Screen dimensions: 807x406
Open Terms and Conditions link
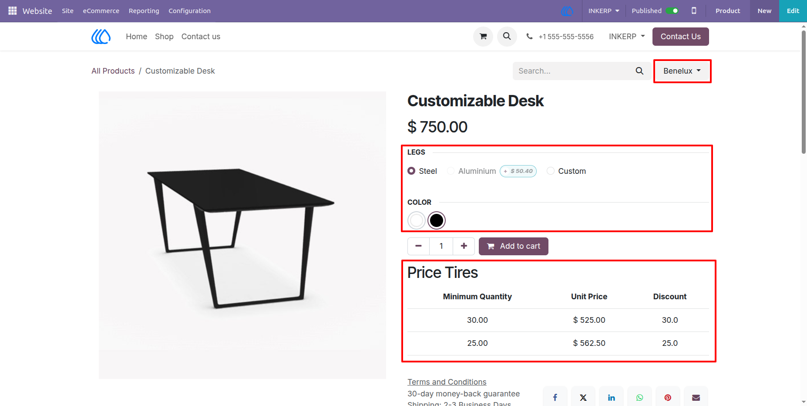click(x=447, y=382)
